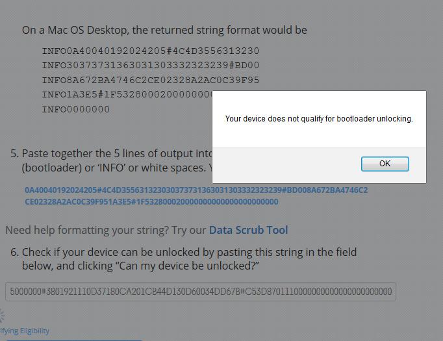
Task: Click the Mac OS Desktop description text
Action: [x=164, y=30]
